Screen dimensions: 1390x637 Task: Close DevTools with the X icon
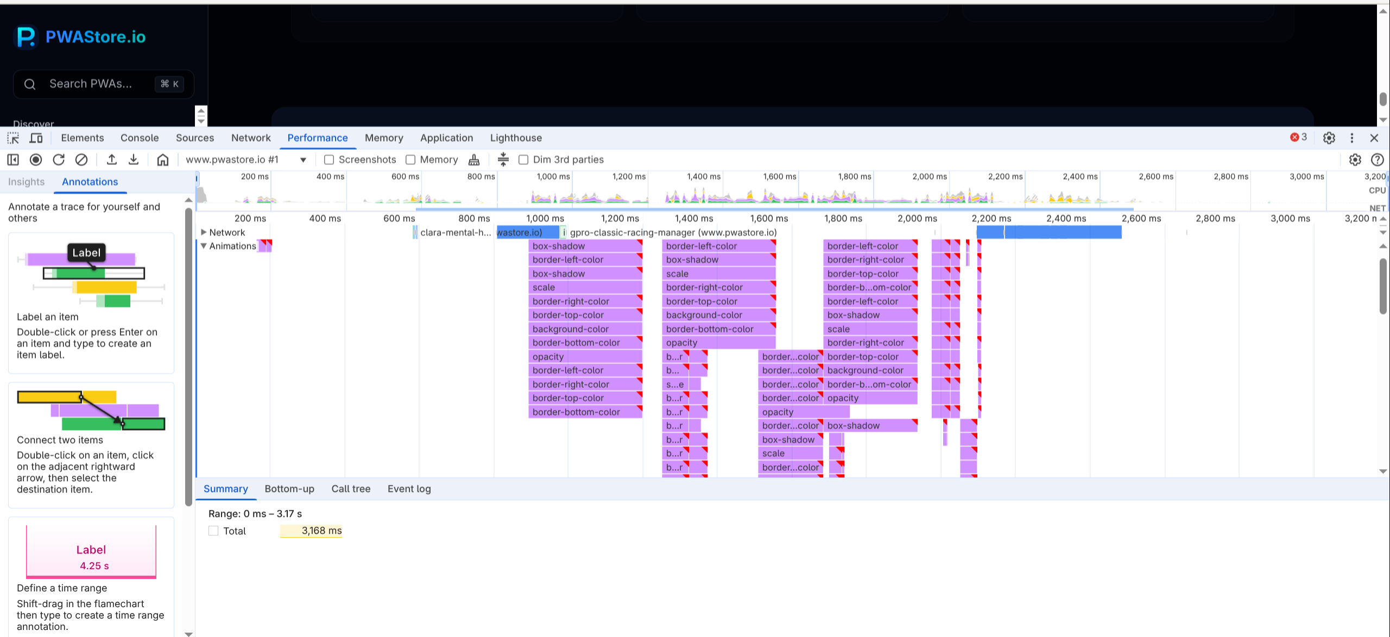(1374, 138)
